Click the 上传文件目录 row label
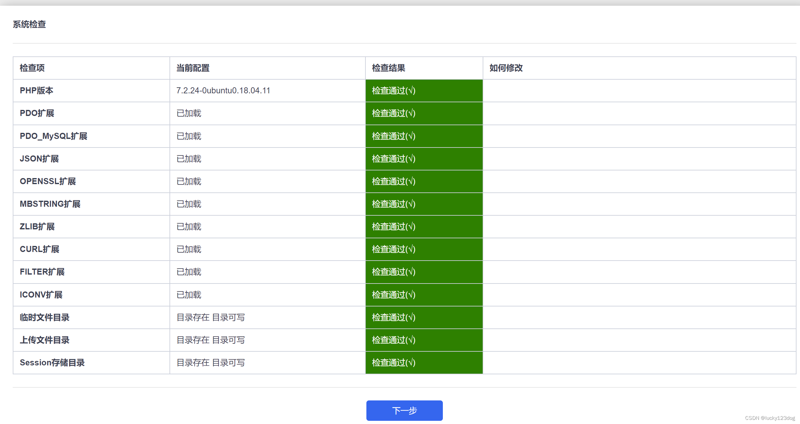Image resolution: width=800 pixels, height=424 pixels. coord(45,340)
